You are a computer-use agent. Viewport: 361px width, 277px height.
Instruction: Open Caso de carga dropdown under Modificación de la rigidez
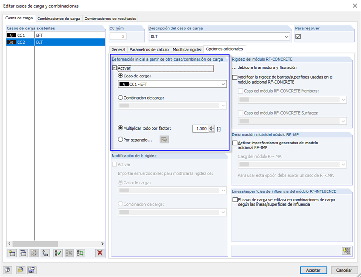click(223, 191)
